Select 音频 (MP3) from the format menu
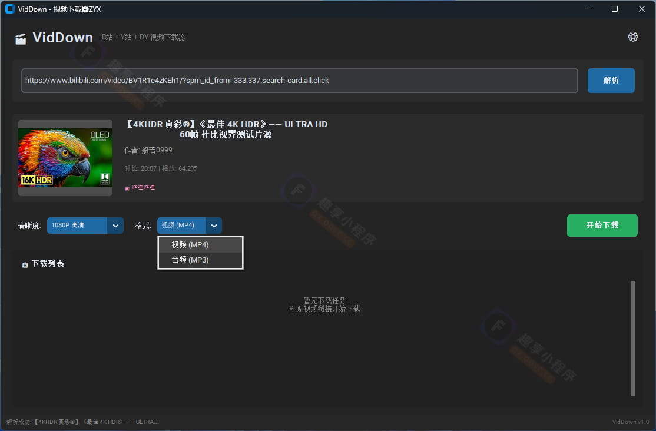Image resolution: width=656 pixels, height=431 pixels. [x=200, y=260]
